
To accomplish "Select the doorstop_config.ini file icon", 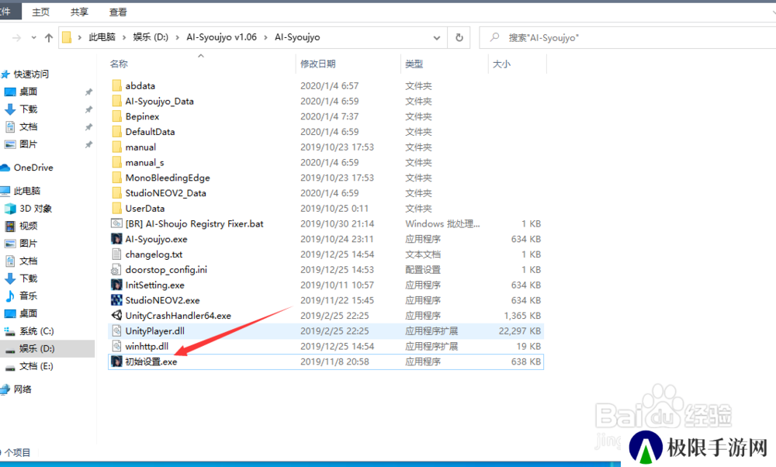I will point(116,270).
